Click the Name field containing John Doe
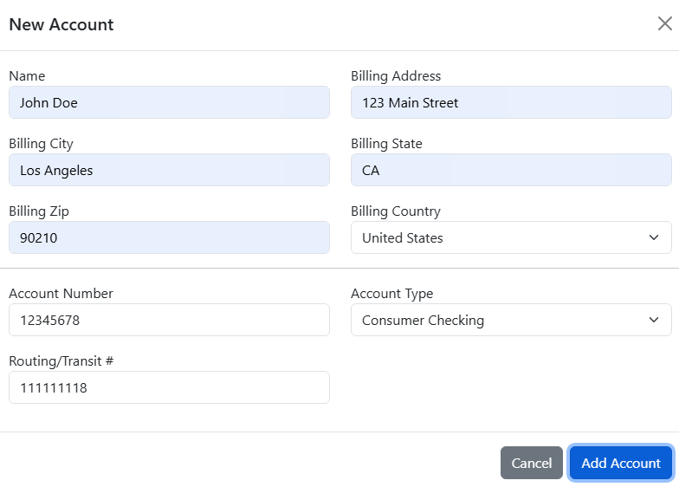Image resolution: width=679 pixels, height=487 pixels. tap(169, 102)
